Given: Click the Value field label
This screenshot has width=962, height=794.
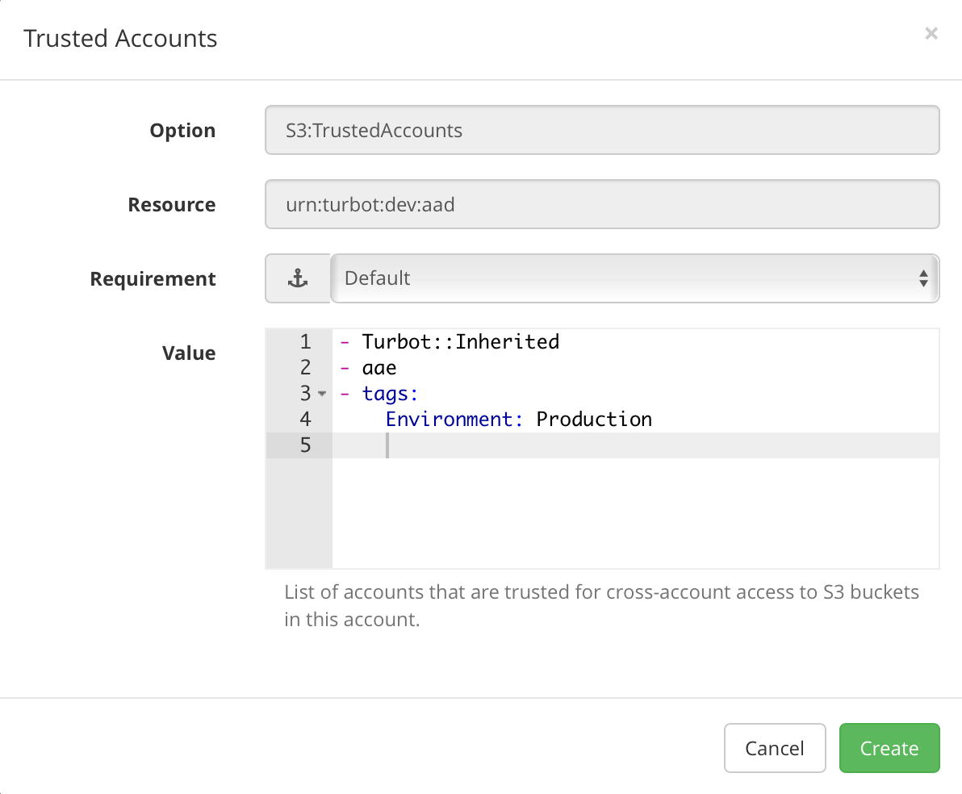Looking at the screenshot, I should (x=189, y=353).
